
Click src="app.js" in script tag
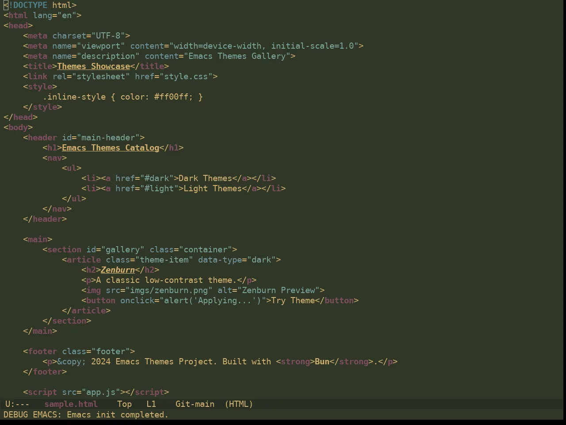[x=91, y=392]
